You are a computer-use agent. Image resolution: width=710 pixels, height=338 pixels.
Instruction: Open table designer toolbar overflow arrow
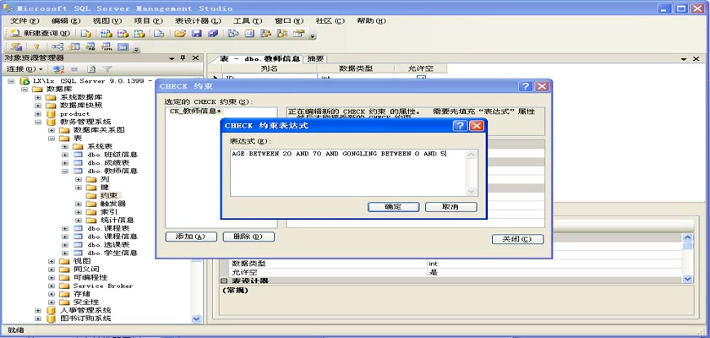137,48
